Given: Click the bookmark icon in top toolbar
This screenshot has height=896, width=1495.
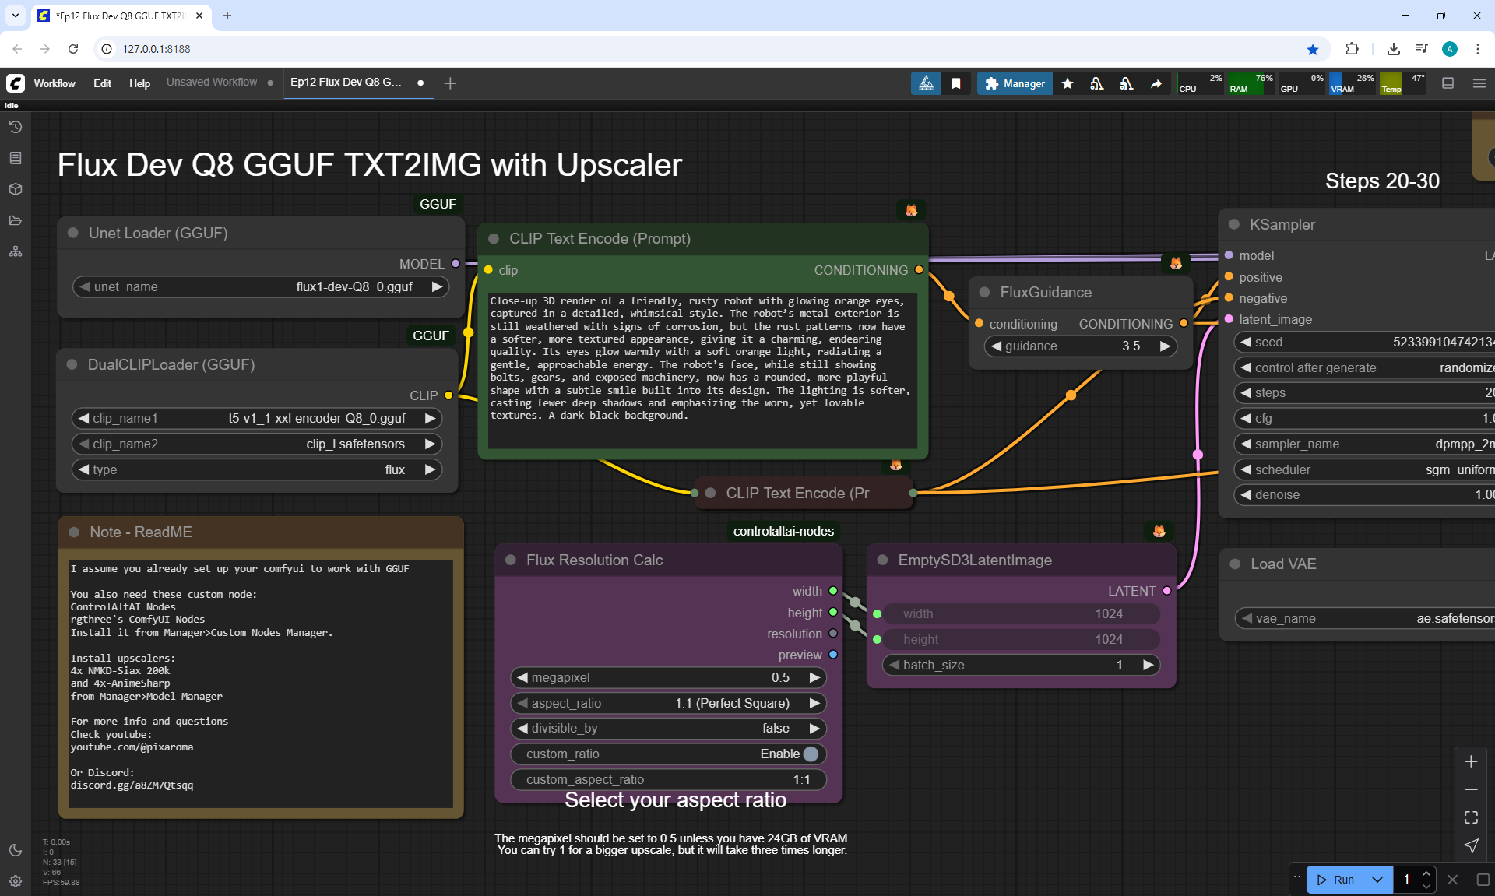Looking at the screenshot, I should click(x=956, y=83).
